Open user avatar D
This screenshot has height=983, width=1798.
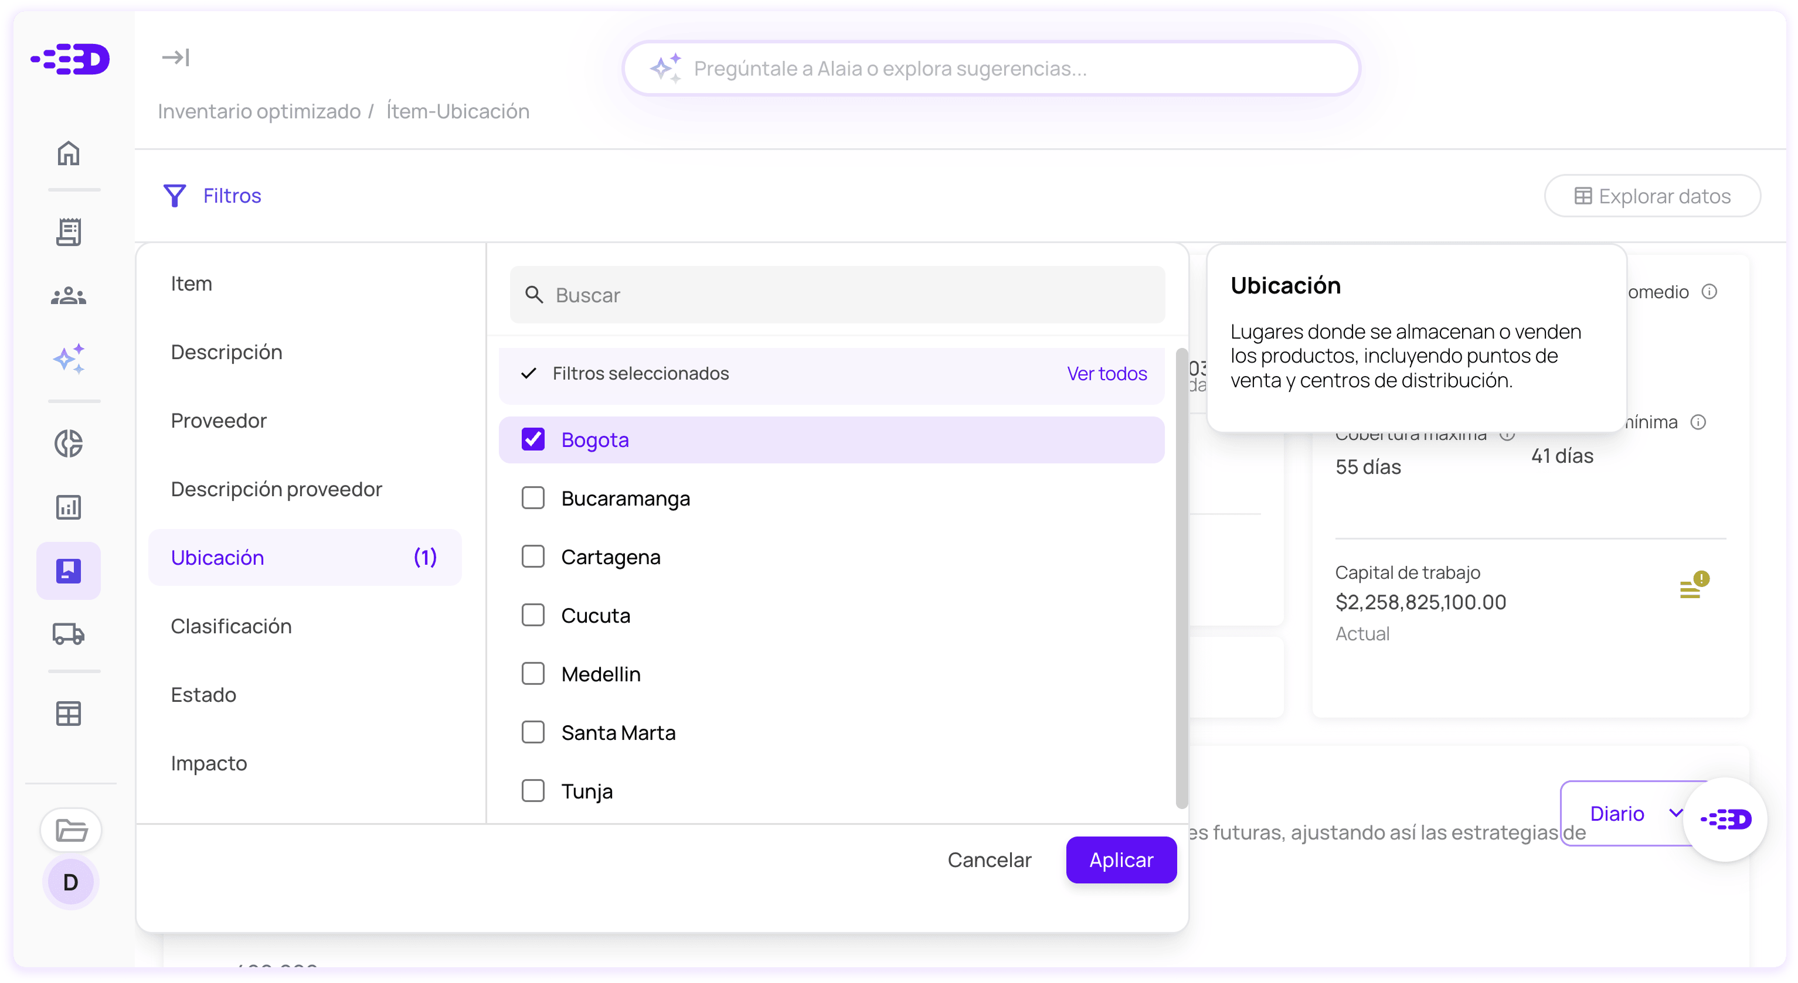pyautogui.click(x=70, y=883)
